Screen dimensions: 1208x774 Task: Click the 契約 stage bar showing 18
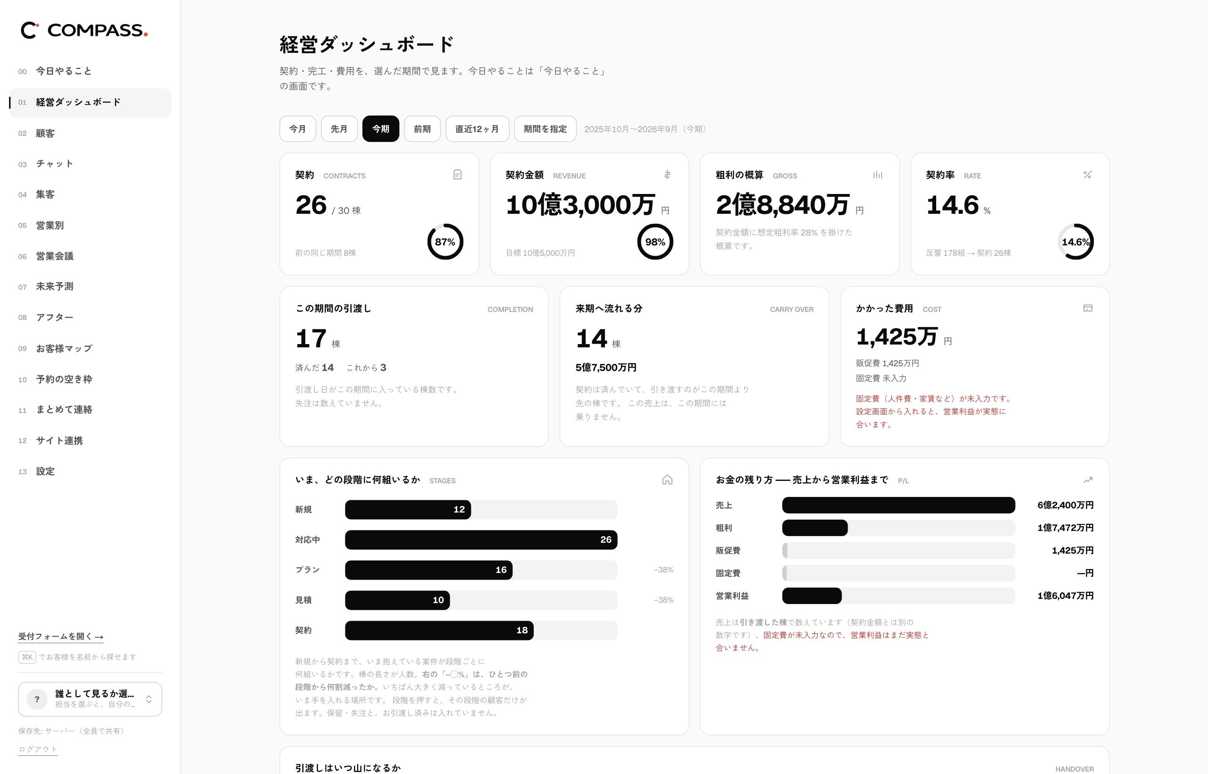click(x=439, y=630)
